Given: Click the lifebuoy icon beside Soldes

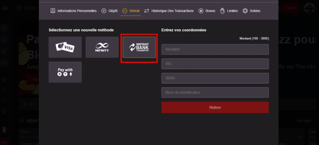Looking at the screenshot, I should (245, 11).
